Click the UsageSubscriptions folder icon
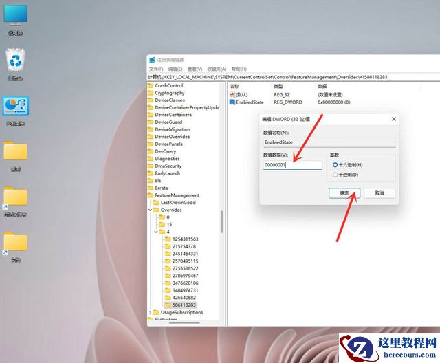This screenshot has height=363, width=440. click(156, 312)
